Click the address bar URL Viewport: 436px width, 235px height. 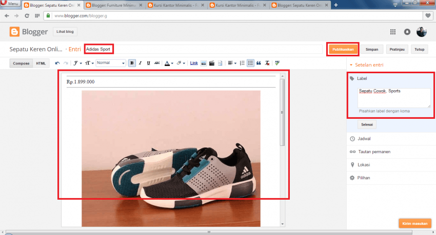[x=81, y=16]
